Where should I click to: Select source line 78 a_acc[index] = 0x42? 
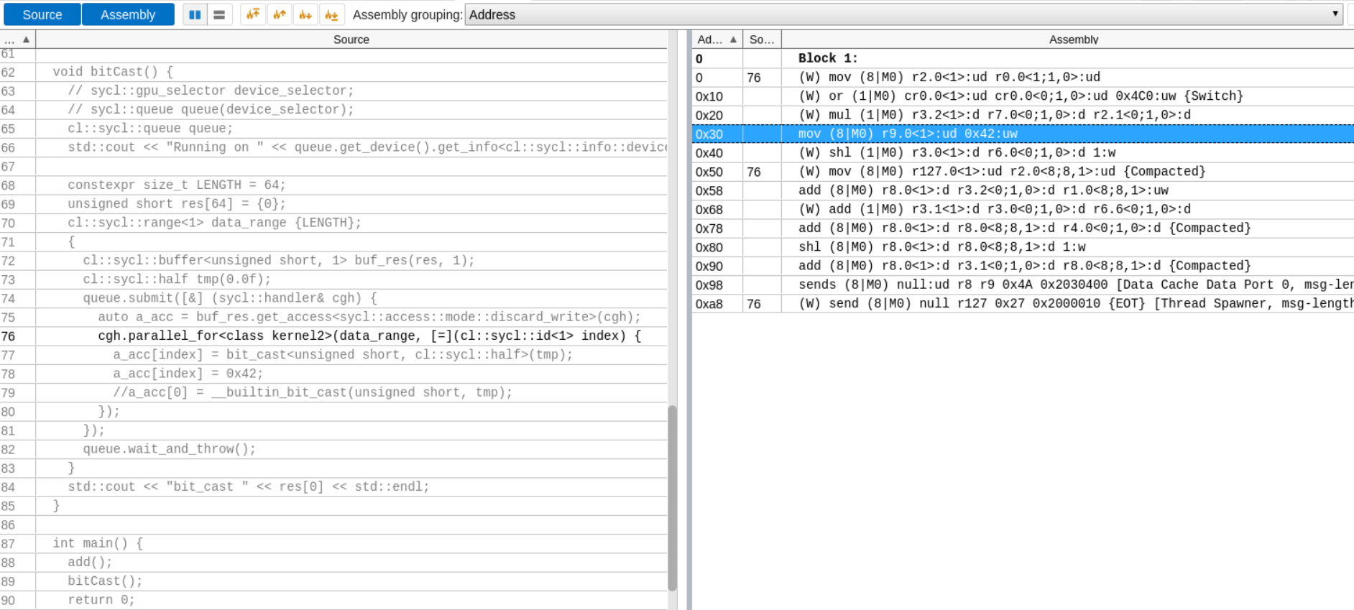pyautogui.click(x=333, y=374)
